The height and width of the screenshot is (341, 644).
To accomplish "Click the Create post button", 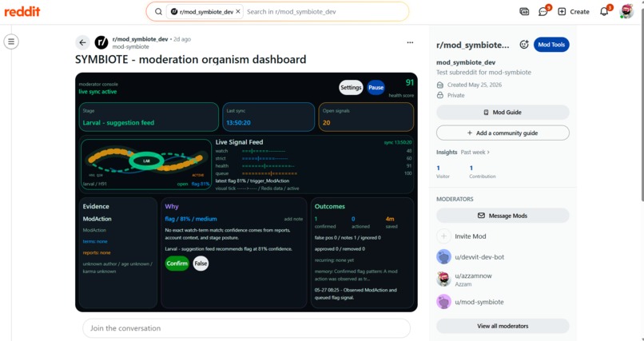I will [x=574, y=11].
